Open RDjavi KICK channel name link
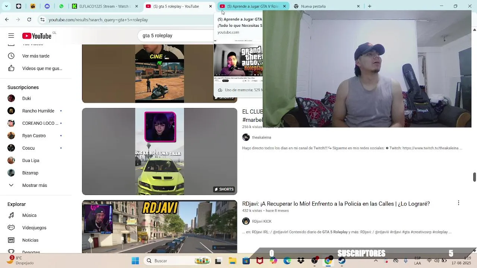The height and width of the screenshot is (268, 477). tap(262, 221)
